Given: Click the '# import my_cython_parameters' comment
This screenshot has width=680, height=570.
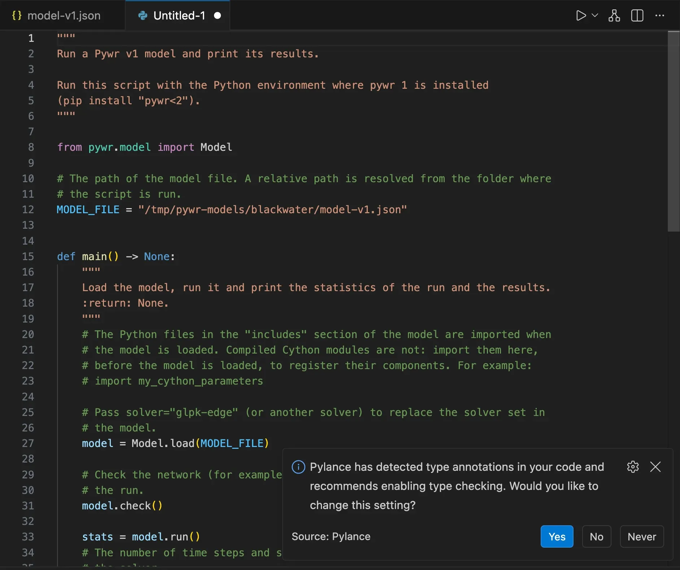Looking at the screenshot, I should pyautogui.click(x=173, y=381).
